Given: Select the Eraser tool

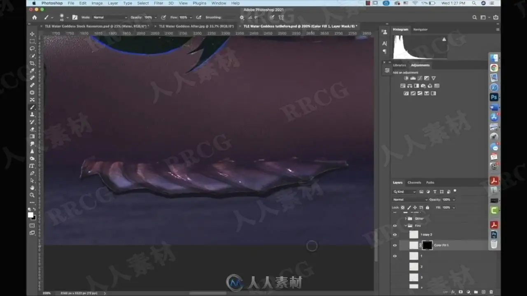Looking at the screenshot, I should point(32,129).
